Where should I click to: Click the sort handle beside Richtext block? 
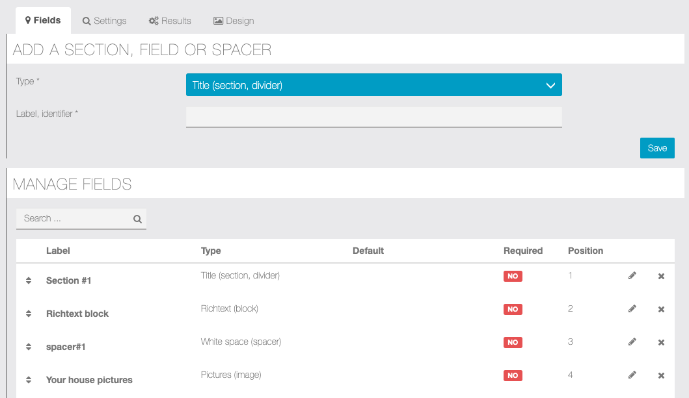pos(29,314)
